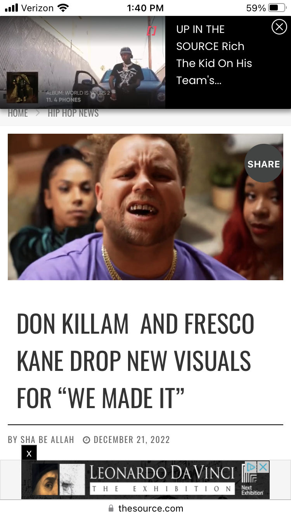Open the floating Rich The Kid video
The image size is (291, 517).
point(83,62)
